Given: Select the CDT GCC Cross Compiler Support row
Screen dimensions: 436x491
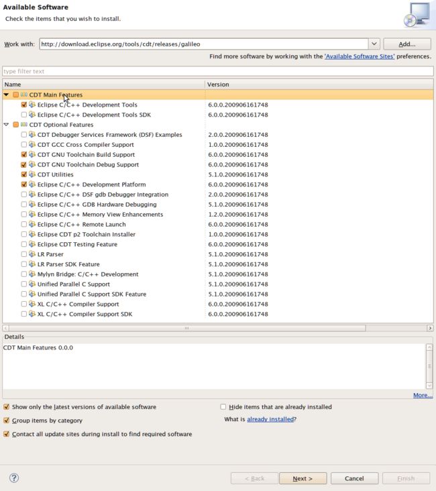Looking at the screenshot, I should pos(218,145).
